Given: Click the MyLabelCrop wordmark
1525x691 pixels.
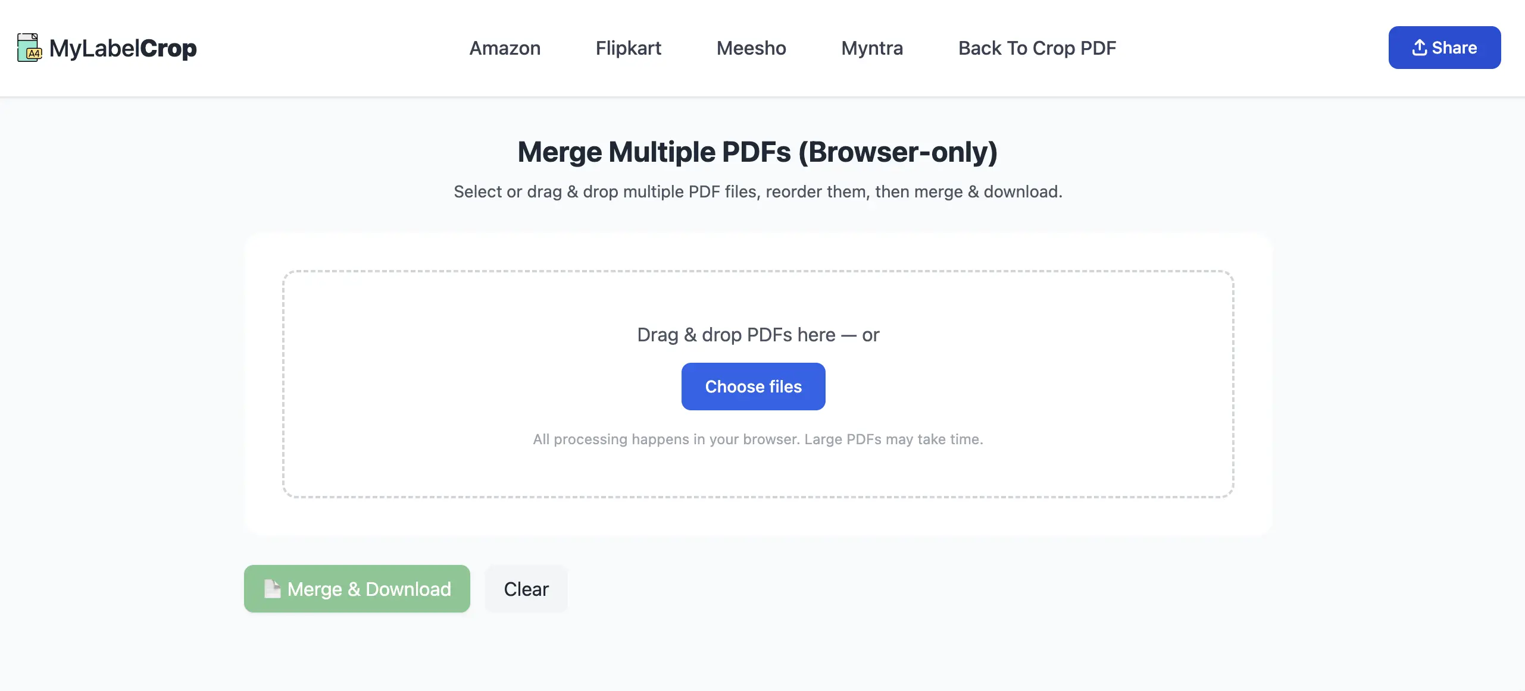Looking at the screenshot, I should point(124,48).
